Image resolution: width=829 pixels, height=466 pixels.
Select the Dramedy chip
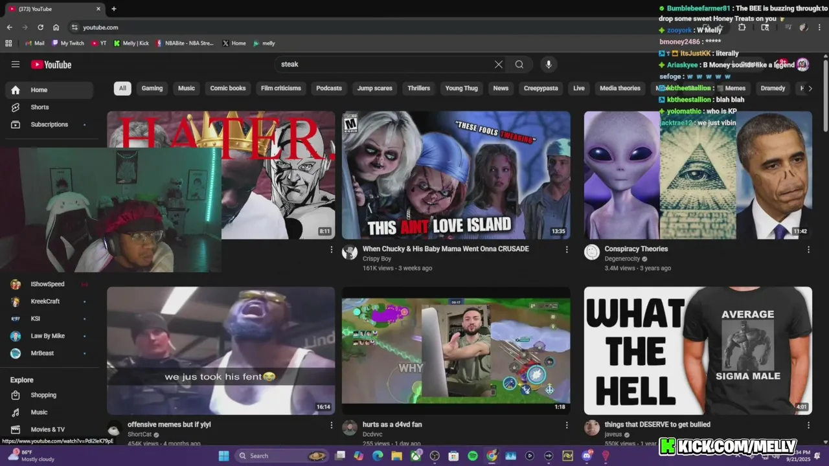(773, 88)
